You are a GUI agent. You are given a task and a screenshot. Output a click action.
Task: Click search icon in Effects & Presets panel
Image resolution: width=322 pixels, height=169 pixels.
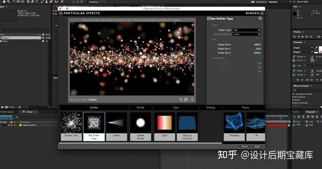295,90
